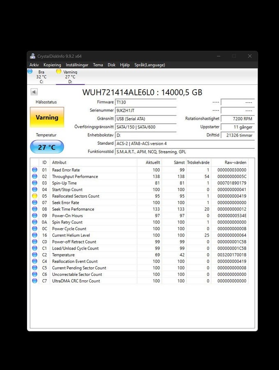Open the Hjälp menu
This screenshot has height=370, width=279.
click(125, 65)
